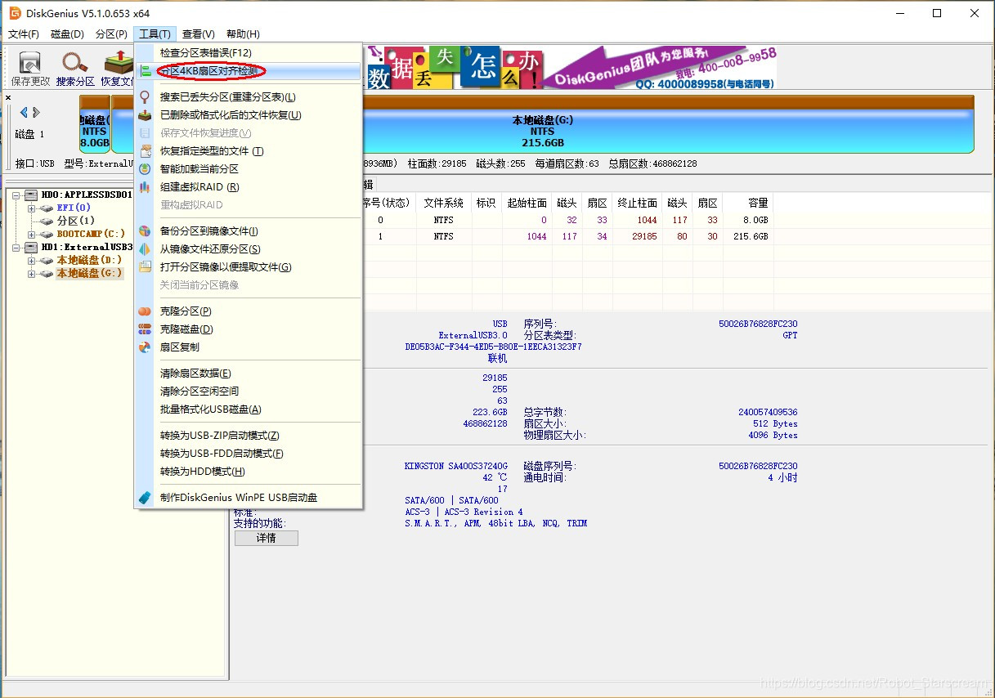Image resolution: width=995 pixels, height=698 pixels.
Task: Select EFI(0) in the disk tree
Action: tap(74, 208)
